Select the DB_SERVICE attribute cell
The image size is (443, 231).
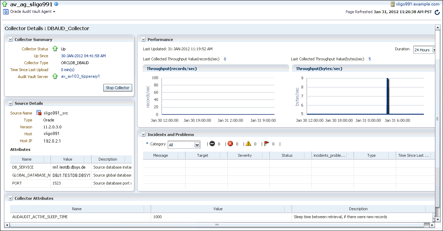point(30,167)
